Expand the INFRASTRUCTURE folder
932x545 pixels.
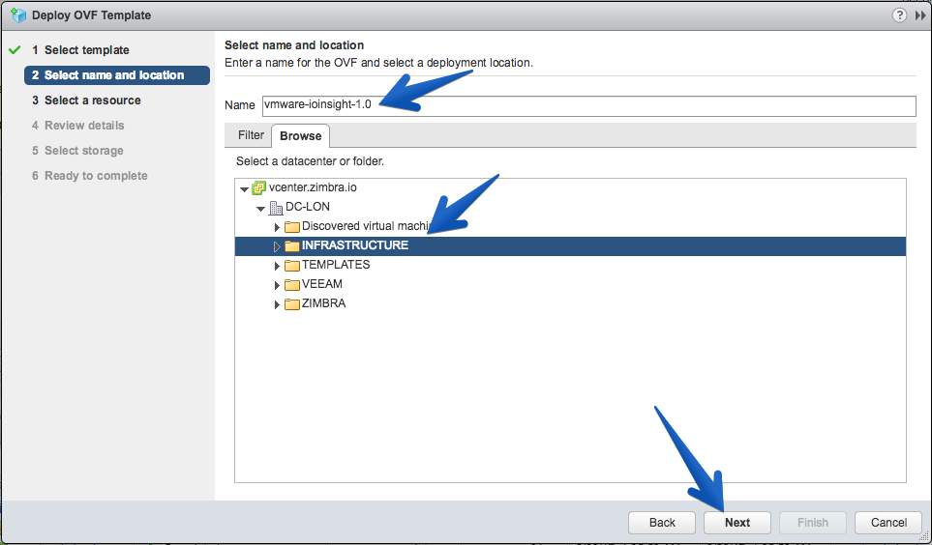pyautogui.click(x=277, y=246)
